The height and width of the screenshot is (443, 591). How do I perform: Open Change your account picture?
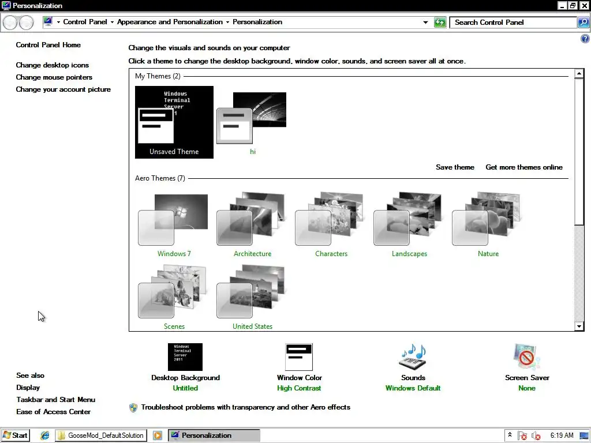coord(63,89)
